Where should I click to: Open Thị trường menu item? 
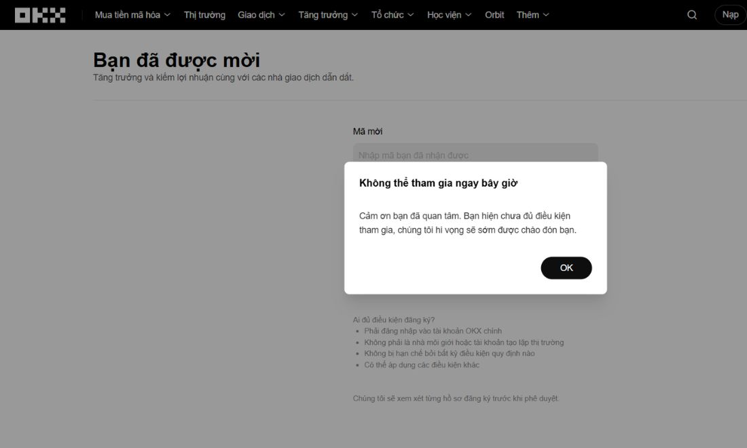(x=204, y=15)
